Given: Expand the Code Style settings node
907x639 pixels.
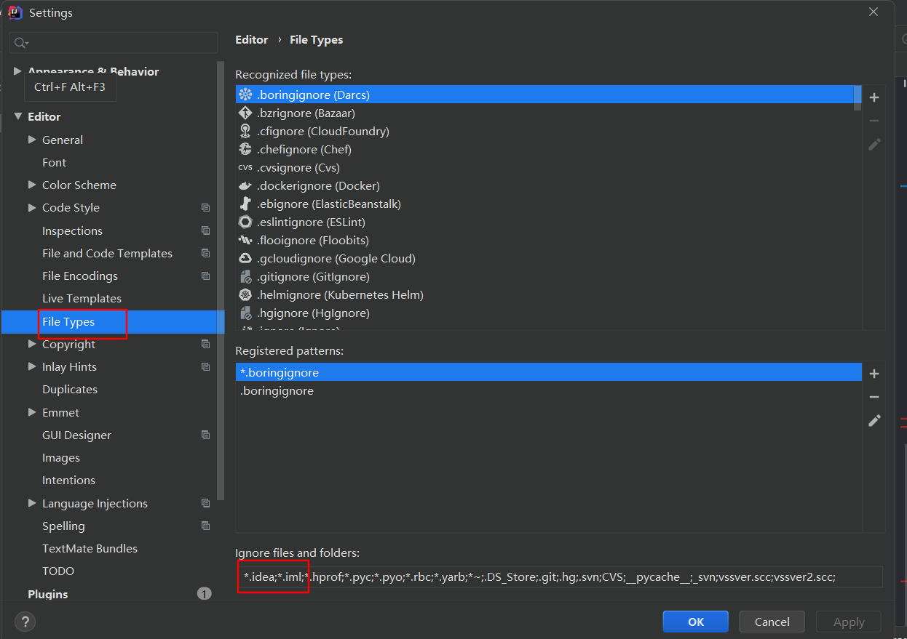Looking at the screenshot, I should pos(32,207).
